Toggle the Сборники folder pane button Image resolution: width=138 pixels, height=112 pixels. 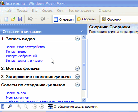87,19
